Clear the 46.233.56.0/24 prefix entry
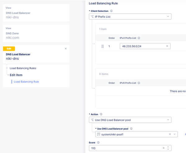 tap(167, 46)
